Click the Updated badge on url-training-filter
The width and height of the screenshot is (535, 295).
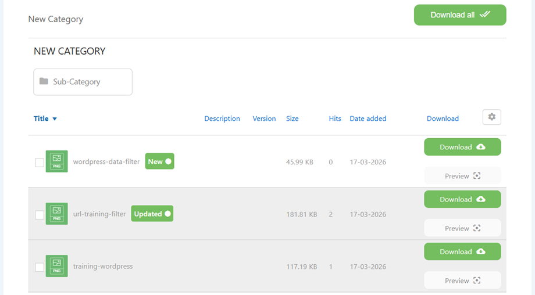pyautogui.click(x=152, y=214)
